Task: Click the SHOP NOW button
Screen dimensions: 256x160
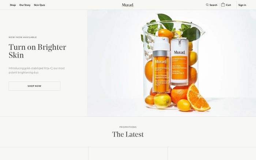Action: [x=34, y=86]
